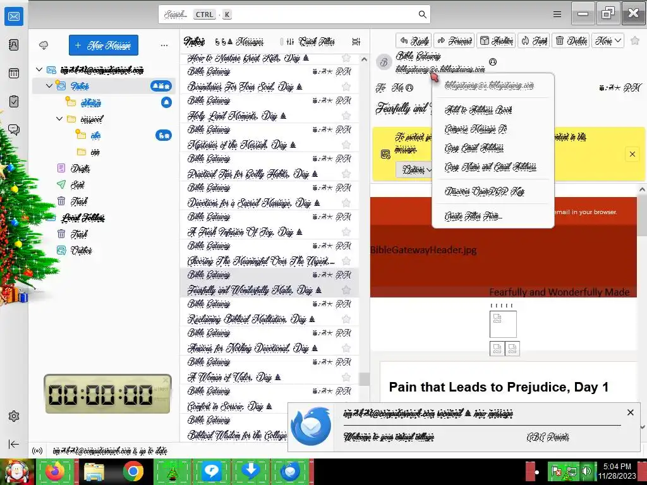This screenshot has width=647, height=485.
Task: Open the More actions dropdown
Action: [x=607, y=40]
